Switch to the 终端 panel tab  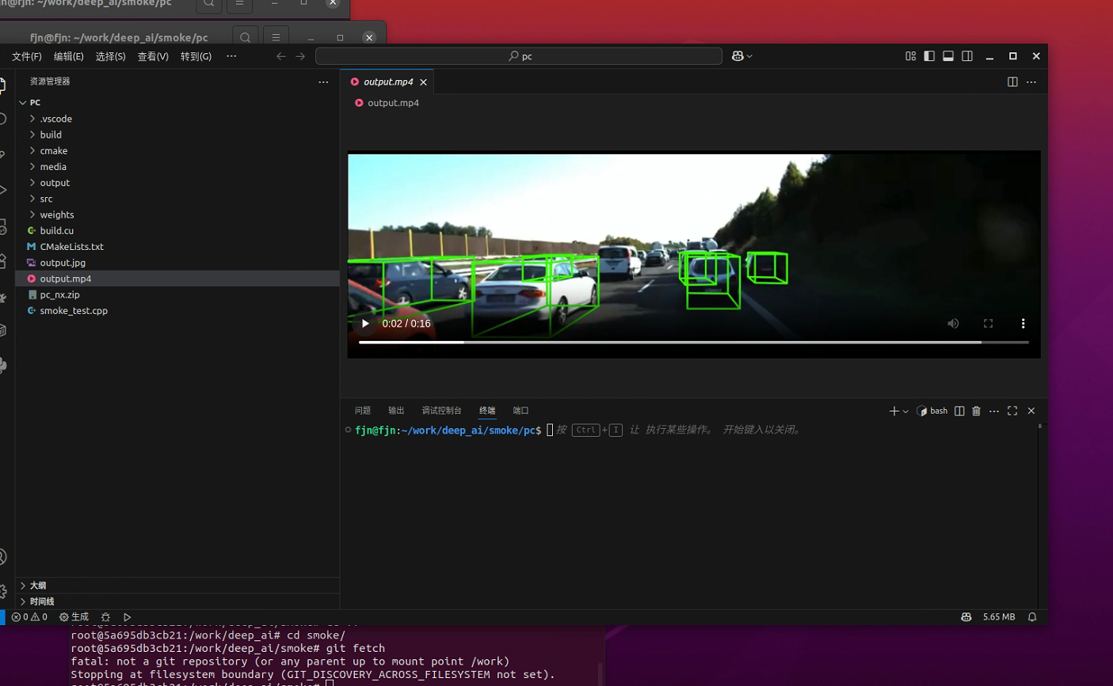(487, 411)
